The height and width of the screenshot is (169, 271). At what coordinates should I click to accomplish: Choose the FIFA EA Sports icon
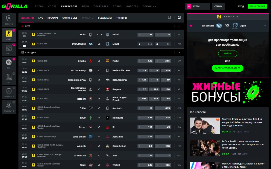coord(9,64)
